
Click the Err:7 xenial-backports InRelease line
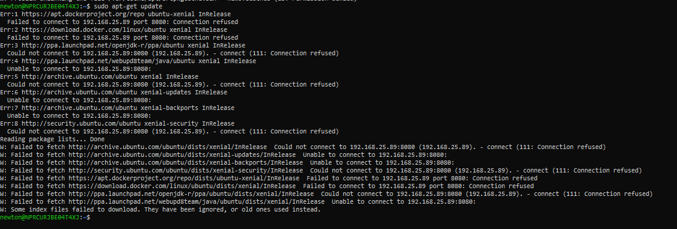(x=117, y=108)
